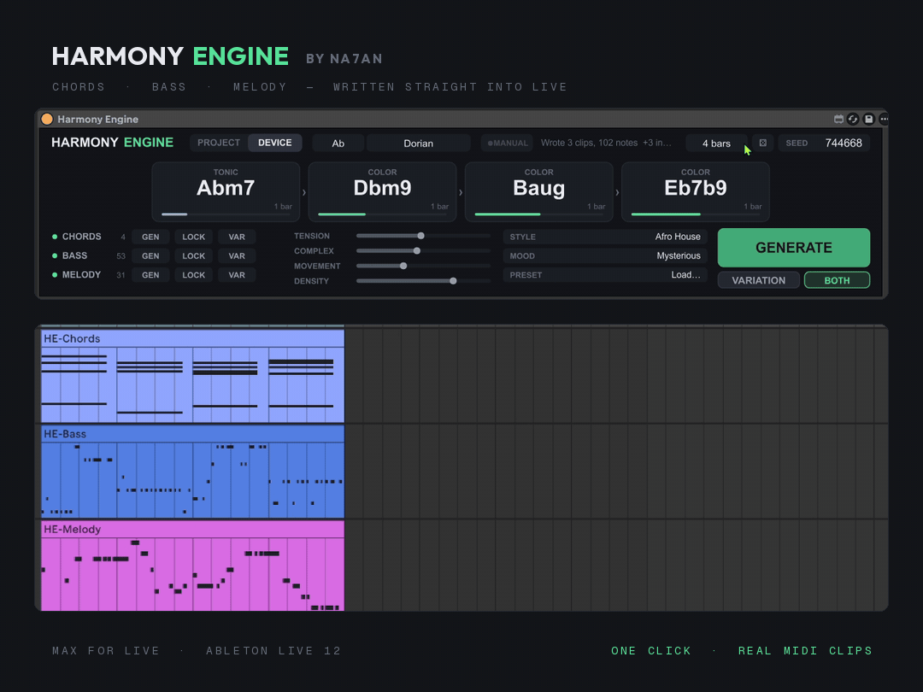Click the device edit window icon

[838, 119]
